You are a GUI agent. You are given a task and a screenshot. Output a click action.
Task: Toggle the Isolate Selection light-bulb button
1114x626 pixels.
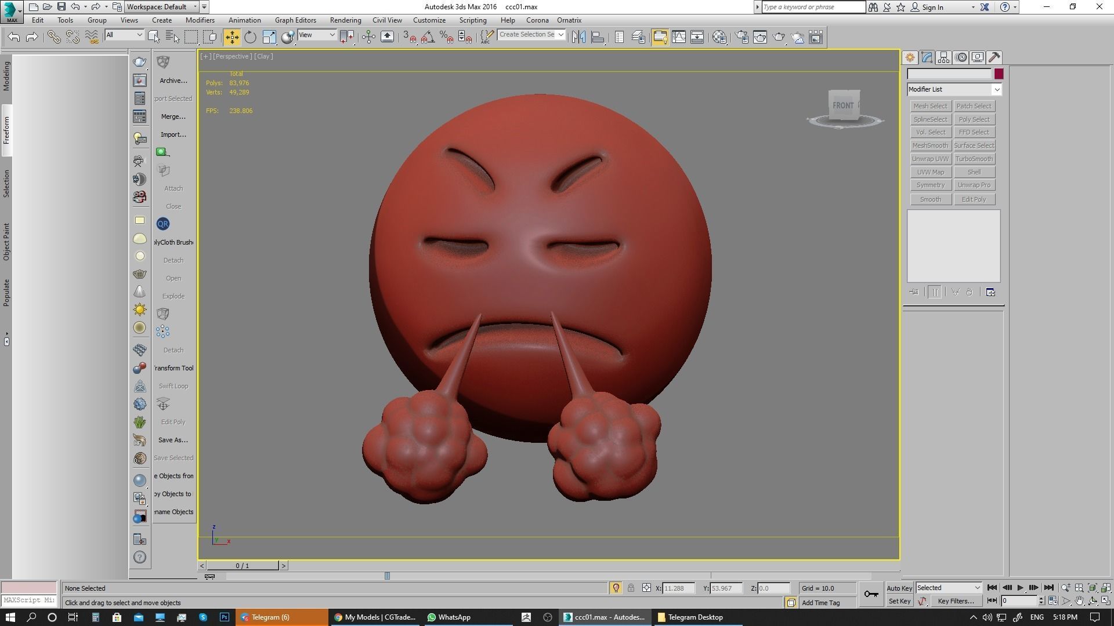click(x=616, y=588)
